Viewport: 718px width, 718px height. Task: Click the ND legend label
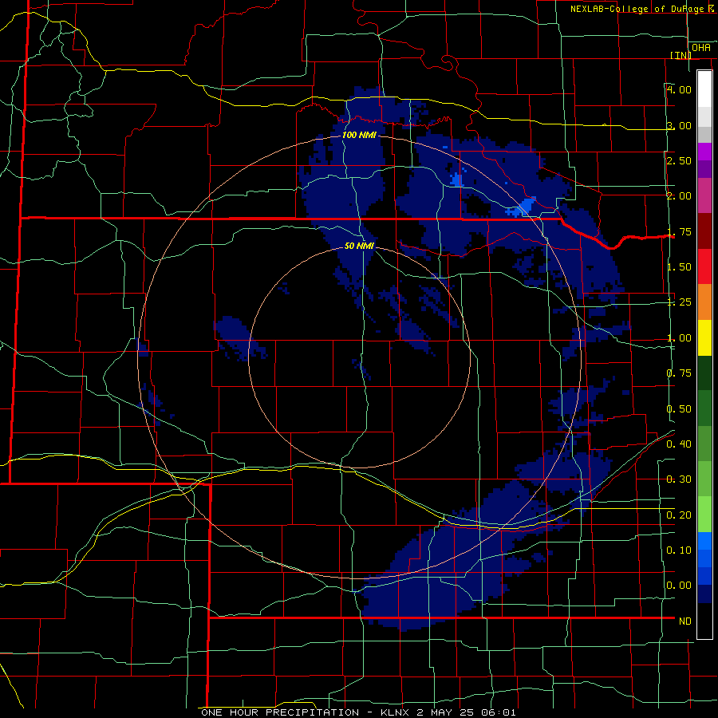tap(685, 621)
